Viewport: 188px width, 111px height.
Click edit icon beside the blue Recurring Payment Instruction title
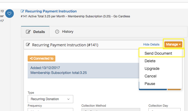tap(23, 11)
